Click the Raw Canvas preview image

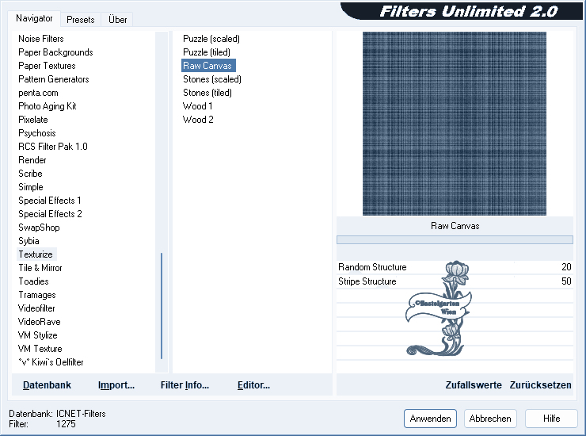point(455,124)
